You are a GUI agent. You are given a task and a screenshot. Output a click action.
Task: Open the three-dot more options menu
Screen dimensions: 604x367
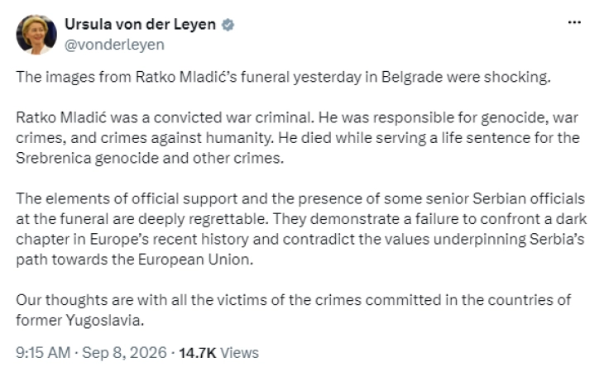[x=574, y=22]
